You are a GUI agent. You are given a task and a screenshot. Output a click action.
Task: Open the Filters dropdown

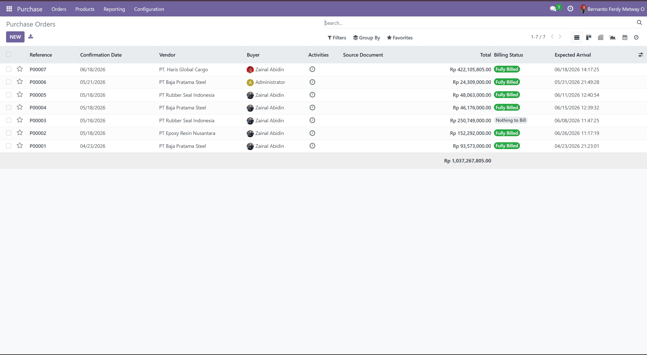(337, 38)
